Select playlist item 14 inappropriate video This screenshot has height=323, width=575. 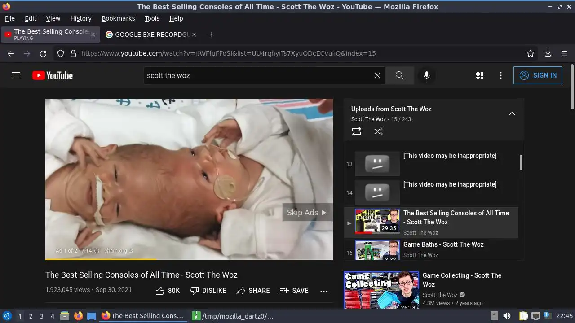[x=431, y=192]
